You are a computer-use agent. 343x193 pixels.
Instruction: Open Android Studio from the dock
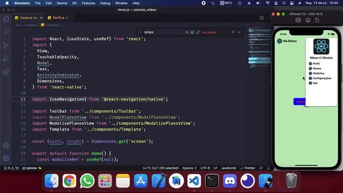pyautogui.click(x=176, y=181)
